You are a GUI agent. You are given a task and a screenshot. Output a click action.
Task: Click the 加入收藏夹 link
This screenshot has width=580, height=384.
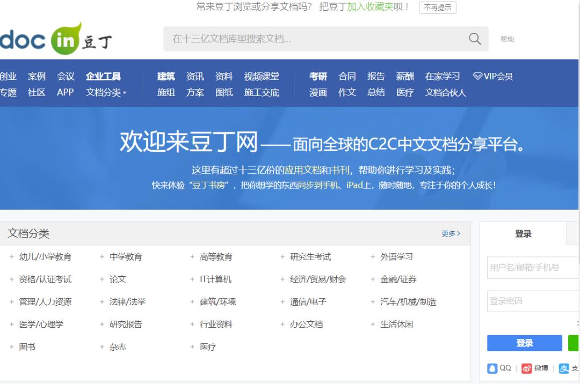[x=369, y=6]
